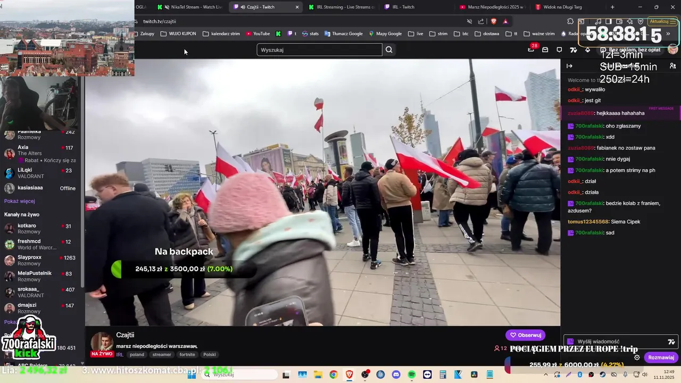The width and height of the screenshot is (681, 383).
Task: Collapse the chat panel using arrow icon
Action: (569, 66)
